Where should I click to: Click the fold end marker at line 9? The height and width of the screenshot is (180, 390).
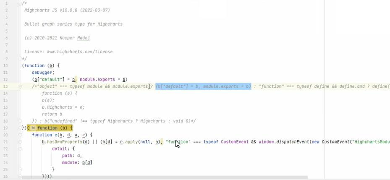click(20, 59)
